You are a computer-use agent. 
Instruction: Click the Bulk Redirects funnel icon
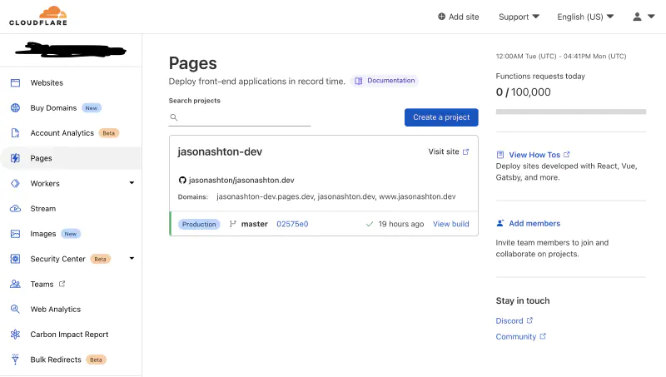click(x=15, y=360)
